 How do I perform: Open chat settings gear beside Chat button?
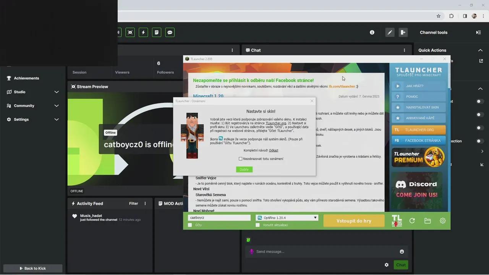[x=387, y=265]
